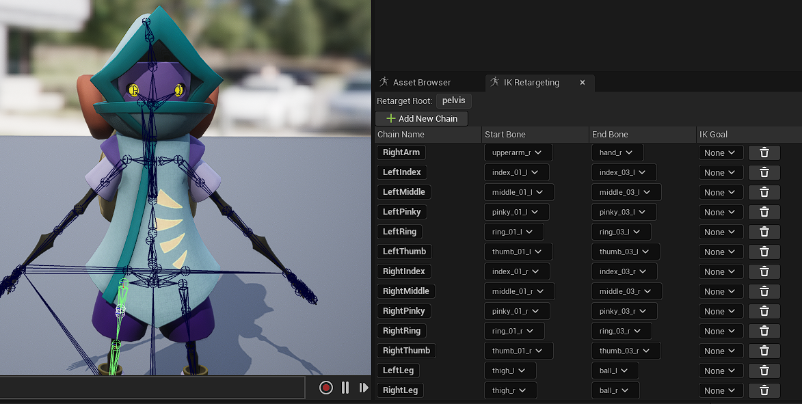Select the LeftIndex chain name field

coord(401,172)
